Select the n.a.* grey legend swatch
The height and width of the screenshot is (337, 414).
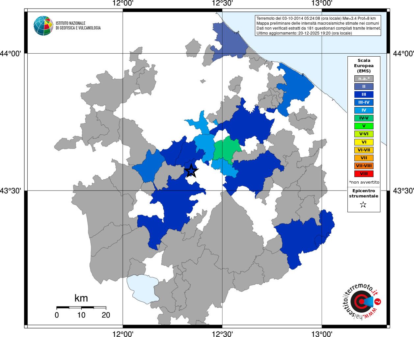(x=364, y=79)
